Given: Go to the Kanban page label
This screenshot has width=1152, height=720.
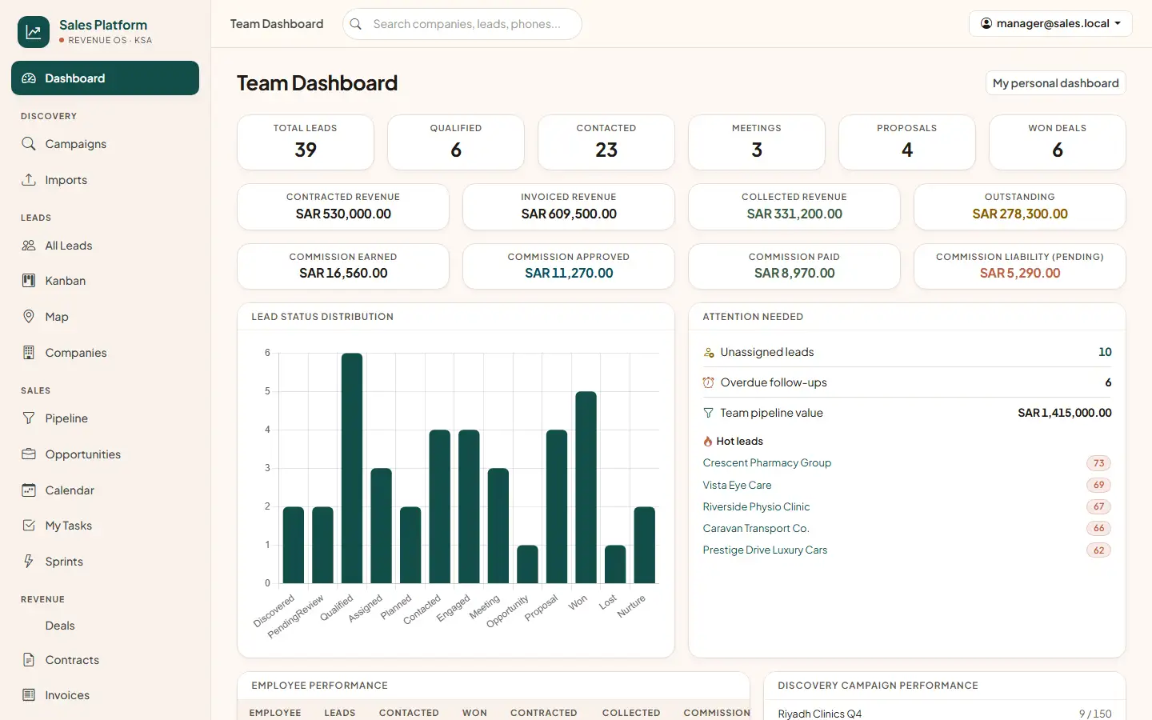Looking at the screenshot, I should [x=66, y=281].
